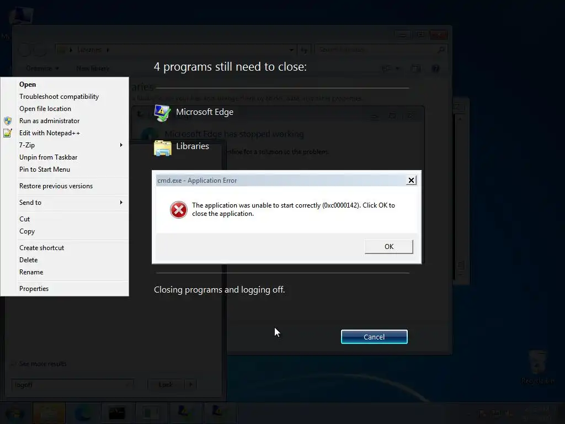Click the red error icon in dialog
Image resolution: width=565 pixels, height=424 pixels.
(179, 210)
